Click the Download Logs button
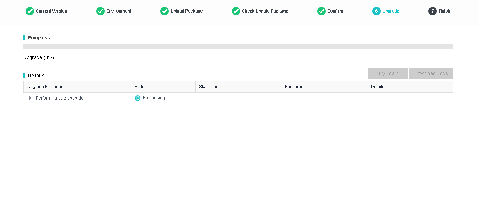The width and height of the screenshot is (479, 213). pyautogui.click(x=431, y=73)
